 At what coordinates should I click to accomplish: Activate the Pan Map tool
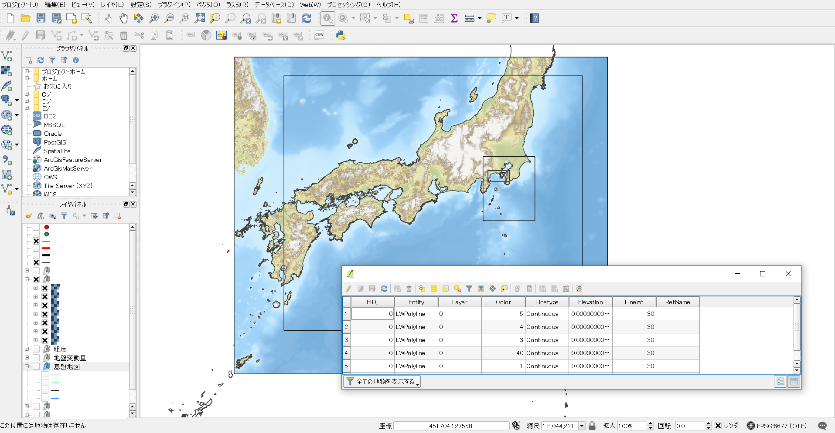(123, 18)
